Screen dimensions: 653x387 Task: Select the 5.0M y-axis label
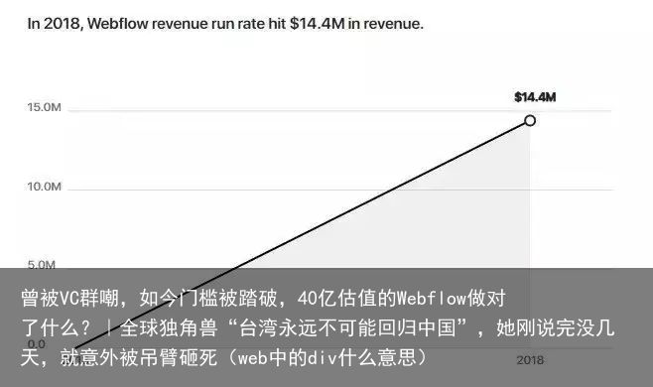tap(42, 265)
